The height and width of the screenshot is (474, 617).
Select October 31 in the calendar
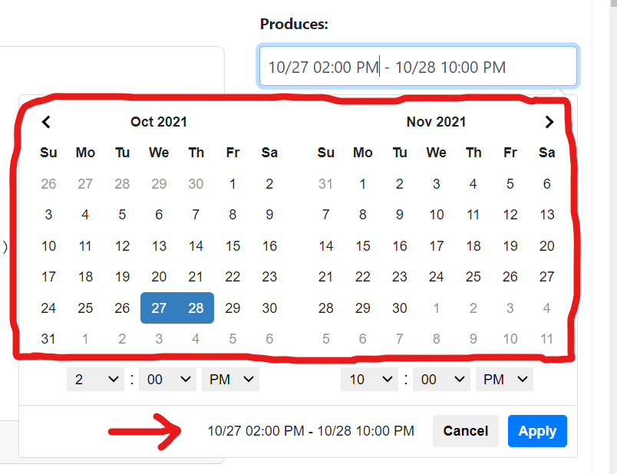[x=48, y=338]
